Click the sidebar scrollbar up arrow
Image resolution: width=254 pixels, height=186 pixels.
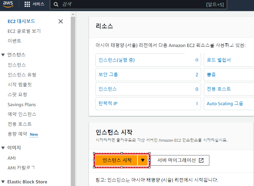coord(73,14)
